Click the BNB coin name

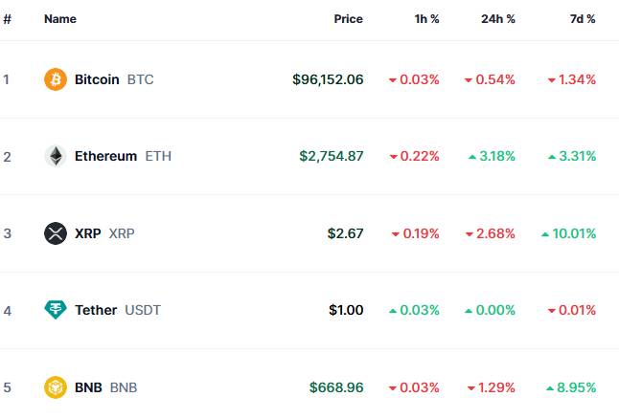point(88,387)
